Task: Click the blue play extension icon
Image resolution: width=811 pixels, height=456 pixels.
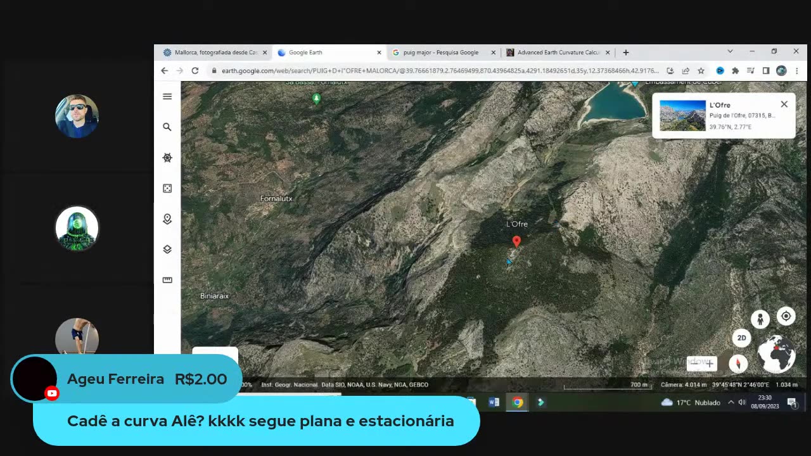Action: pos(720,71)
